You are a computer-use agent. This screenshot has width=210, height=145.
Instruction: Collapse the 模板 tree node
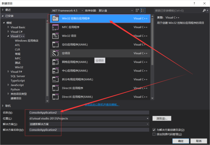pos(4,23)
